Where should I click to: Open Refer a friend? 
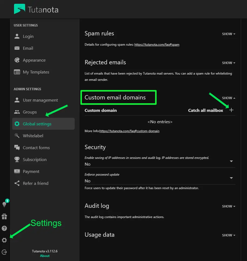[43, 183]
